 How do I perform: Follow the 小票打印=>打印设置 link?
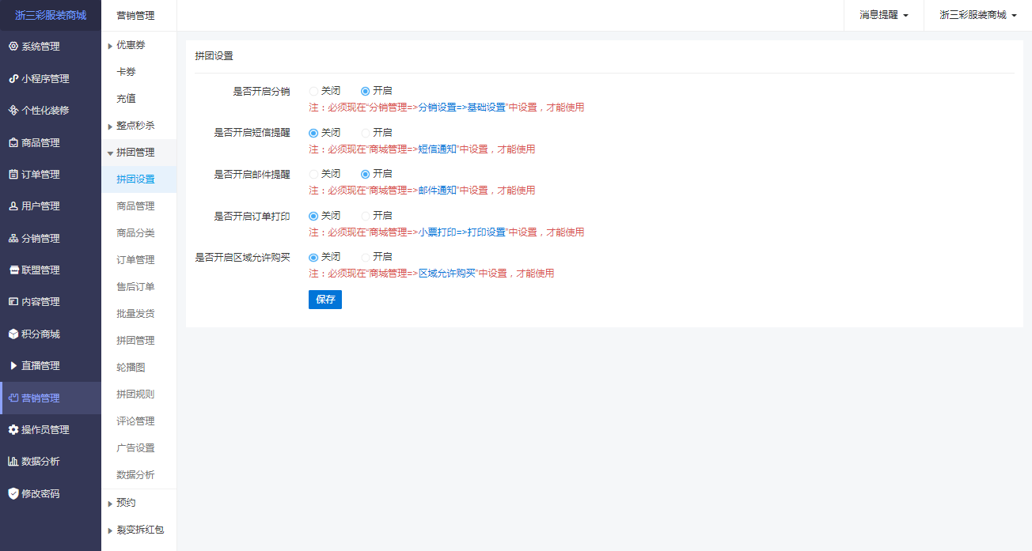[462, 232]
